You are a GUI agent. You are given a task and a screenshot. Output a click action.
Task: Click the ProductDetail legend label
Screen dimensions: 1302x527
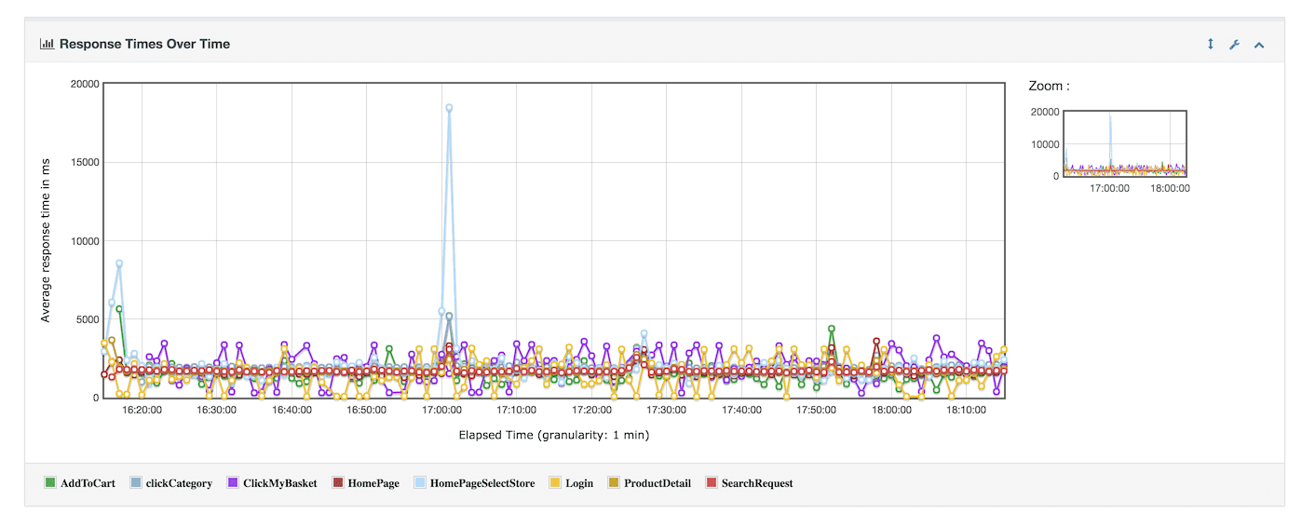[x=657, y=483]
